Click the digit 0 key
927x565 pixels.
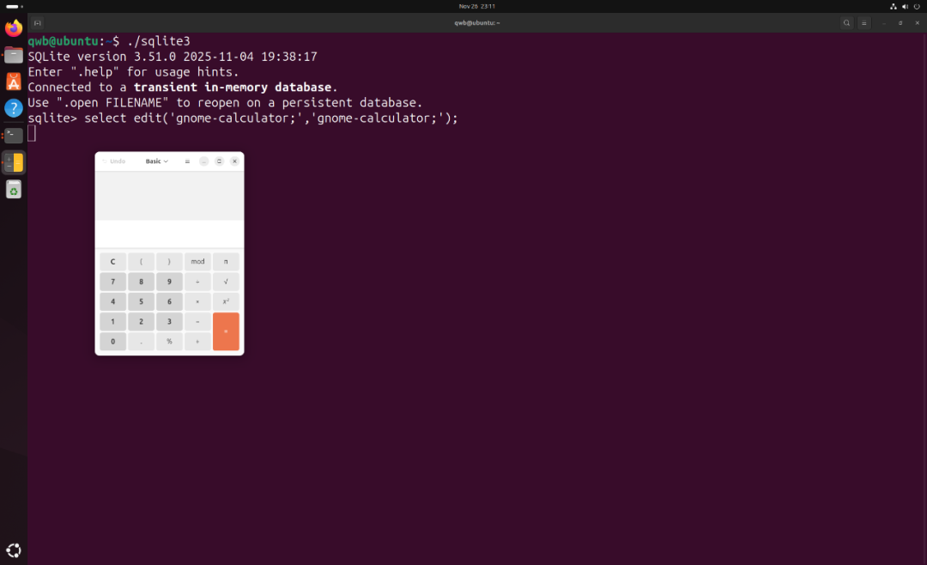coord(113,342)
